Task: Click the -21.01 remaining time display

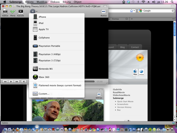Action: tap(99, 81)
